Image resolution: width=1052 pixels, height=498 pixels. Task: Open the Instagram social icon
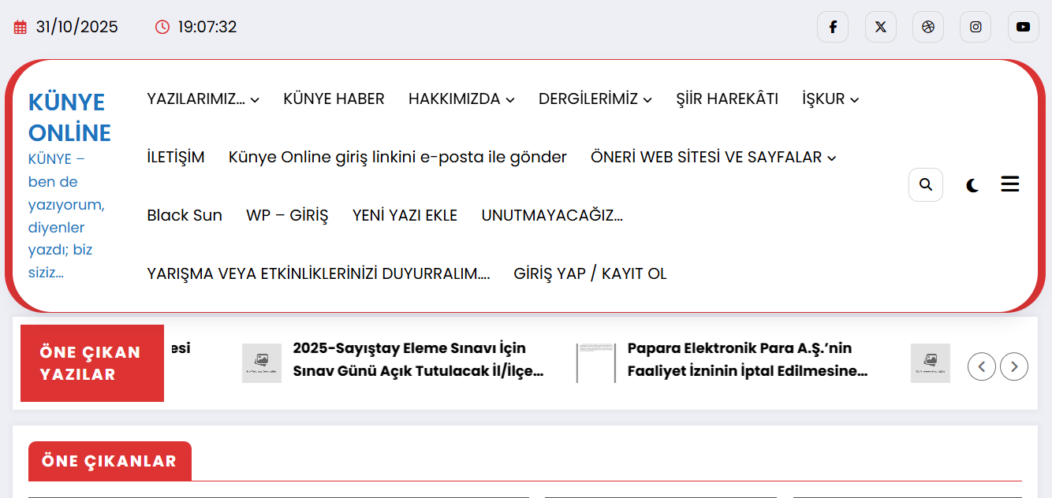[x=976, y=27]
